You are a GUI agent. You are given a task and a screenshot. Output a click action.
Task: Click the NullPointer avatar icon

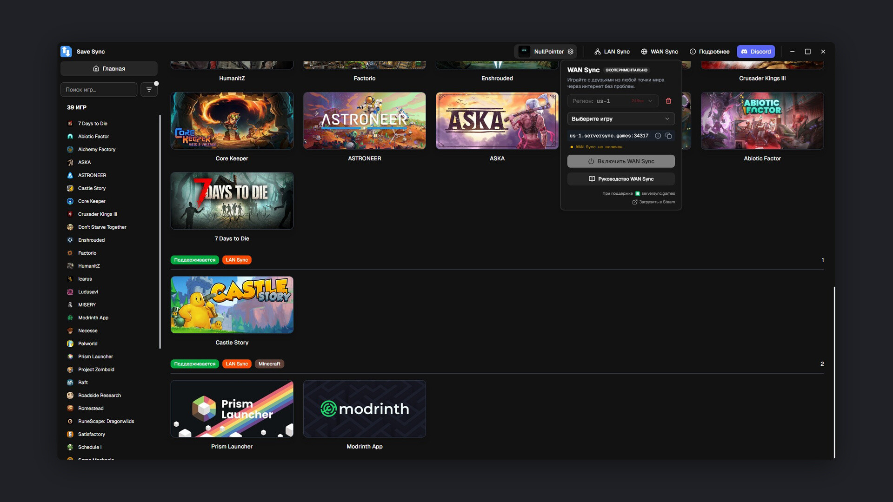point(524,52)
